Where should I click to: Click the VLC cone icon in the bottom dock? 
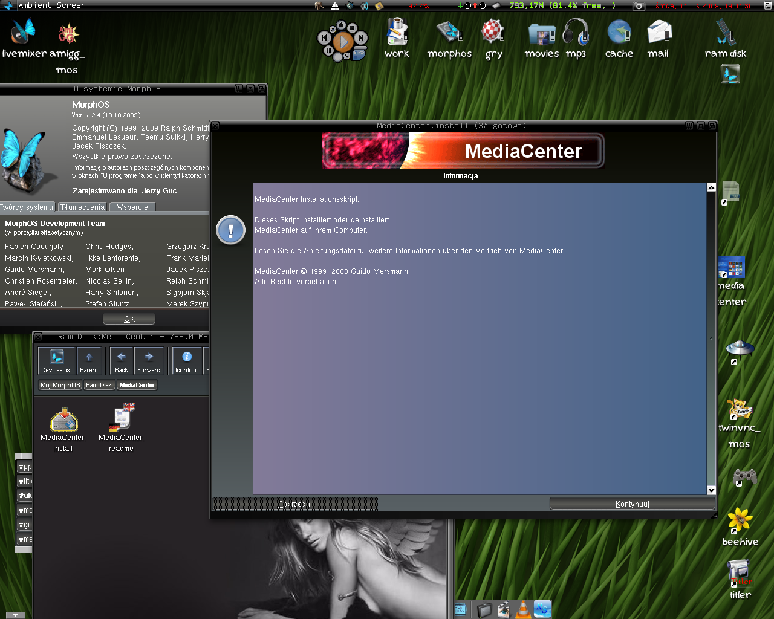pyautogui.click(x=522, y=609)
